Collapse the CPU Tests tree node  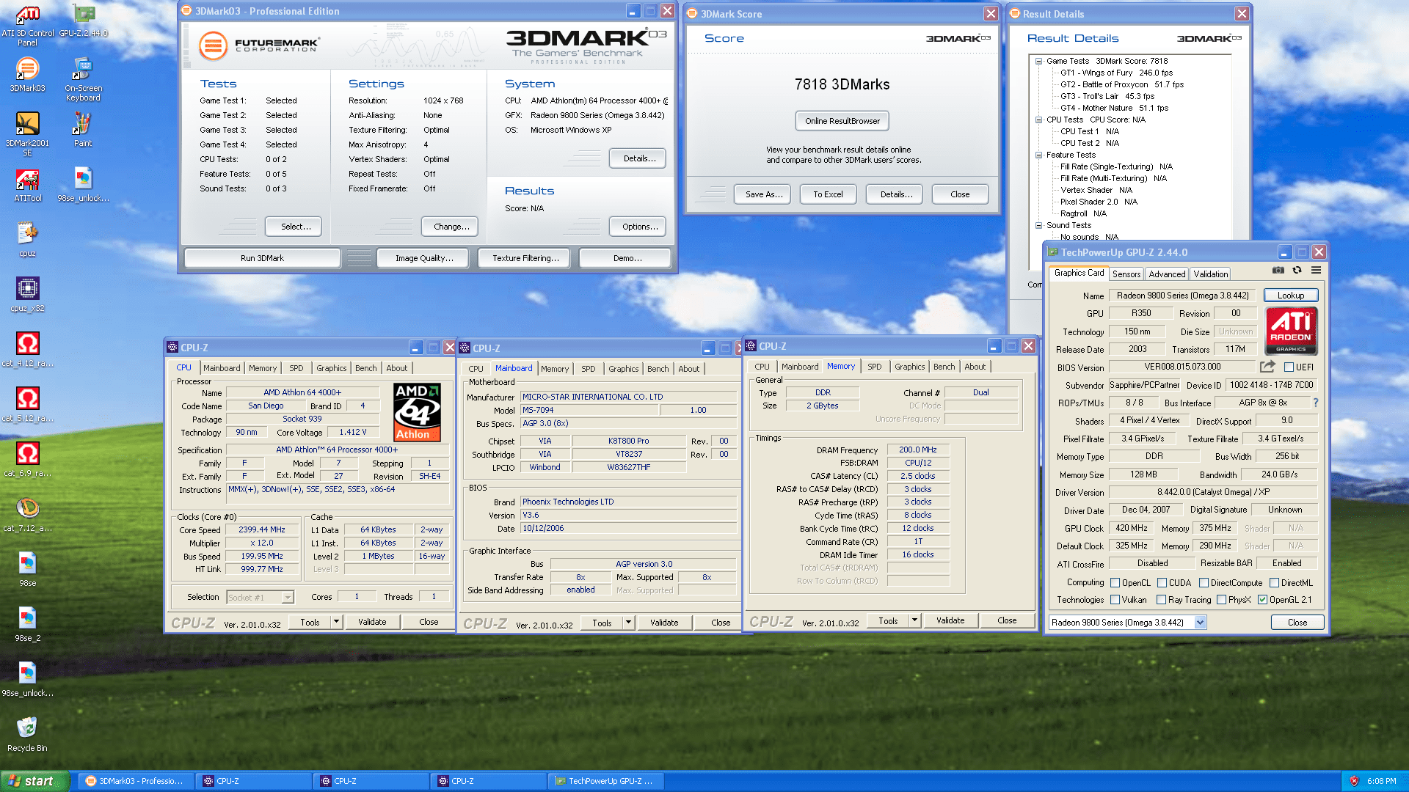coord(1038,120)
